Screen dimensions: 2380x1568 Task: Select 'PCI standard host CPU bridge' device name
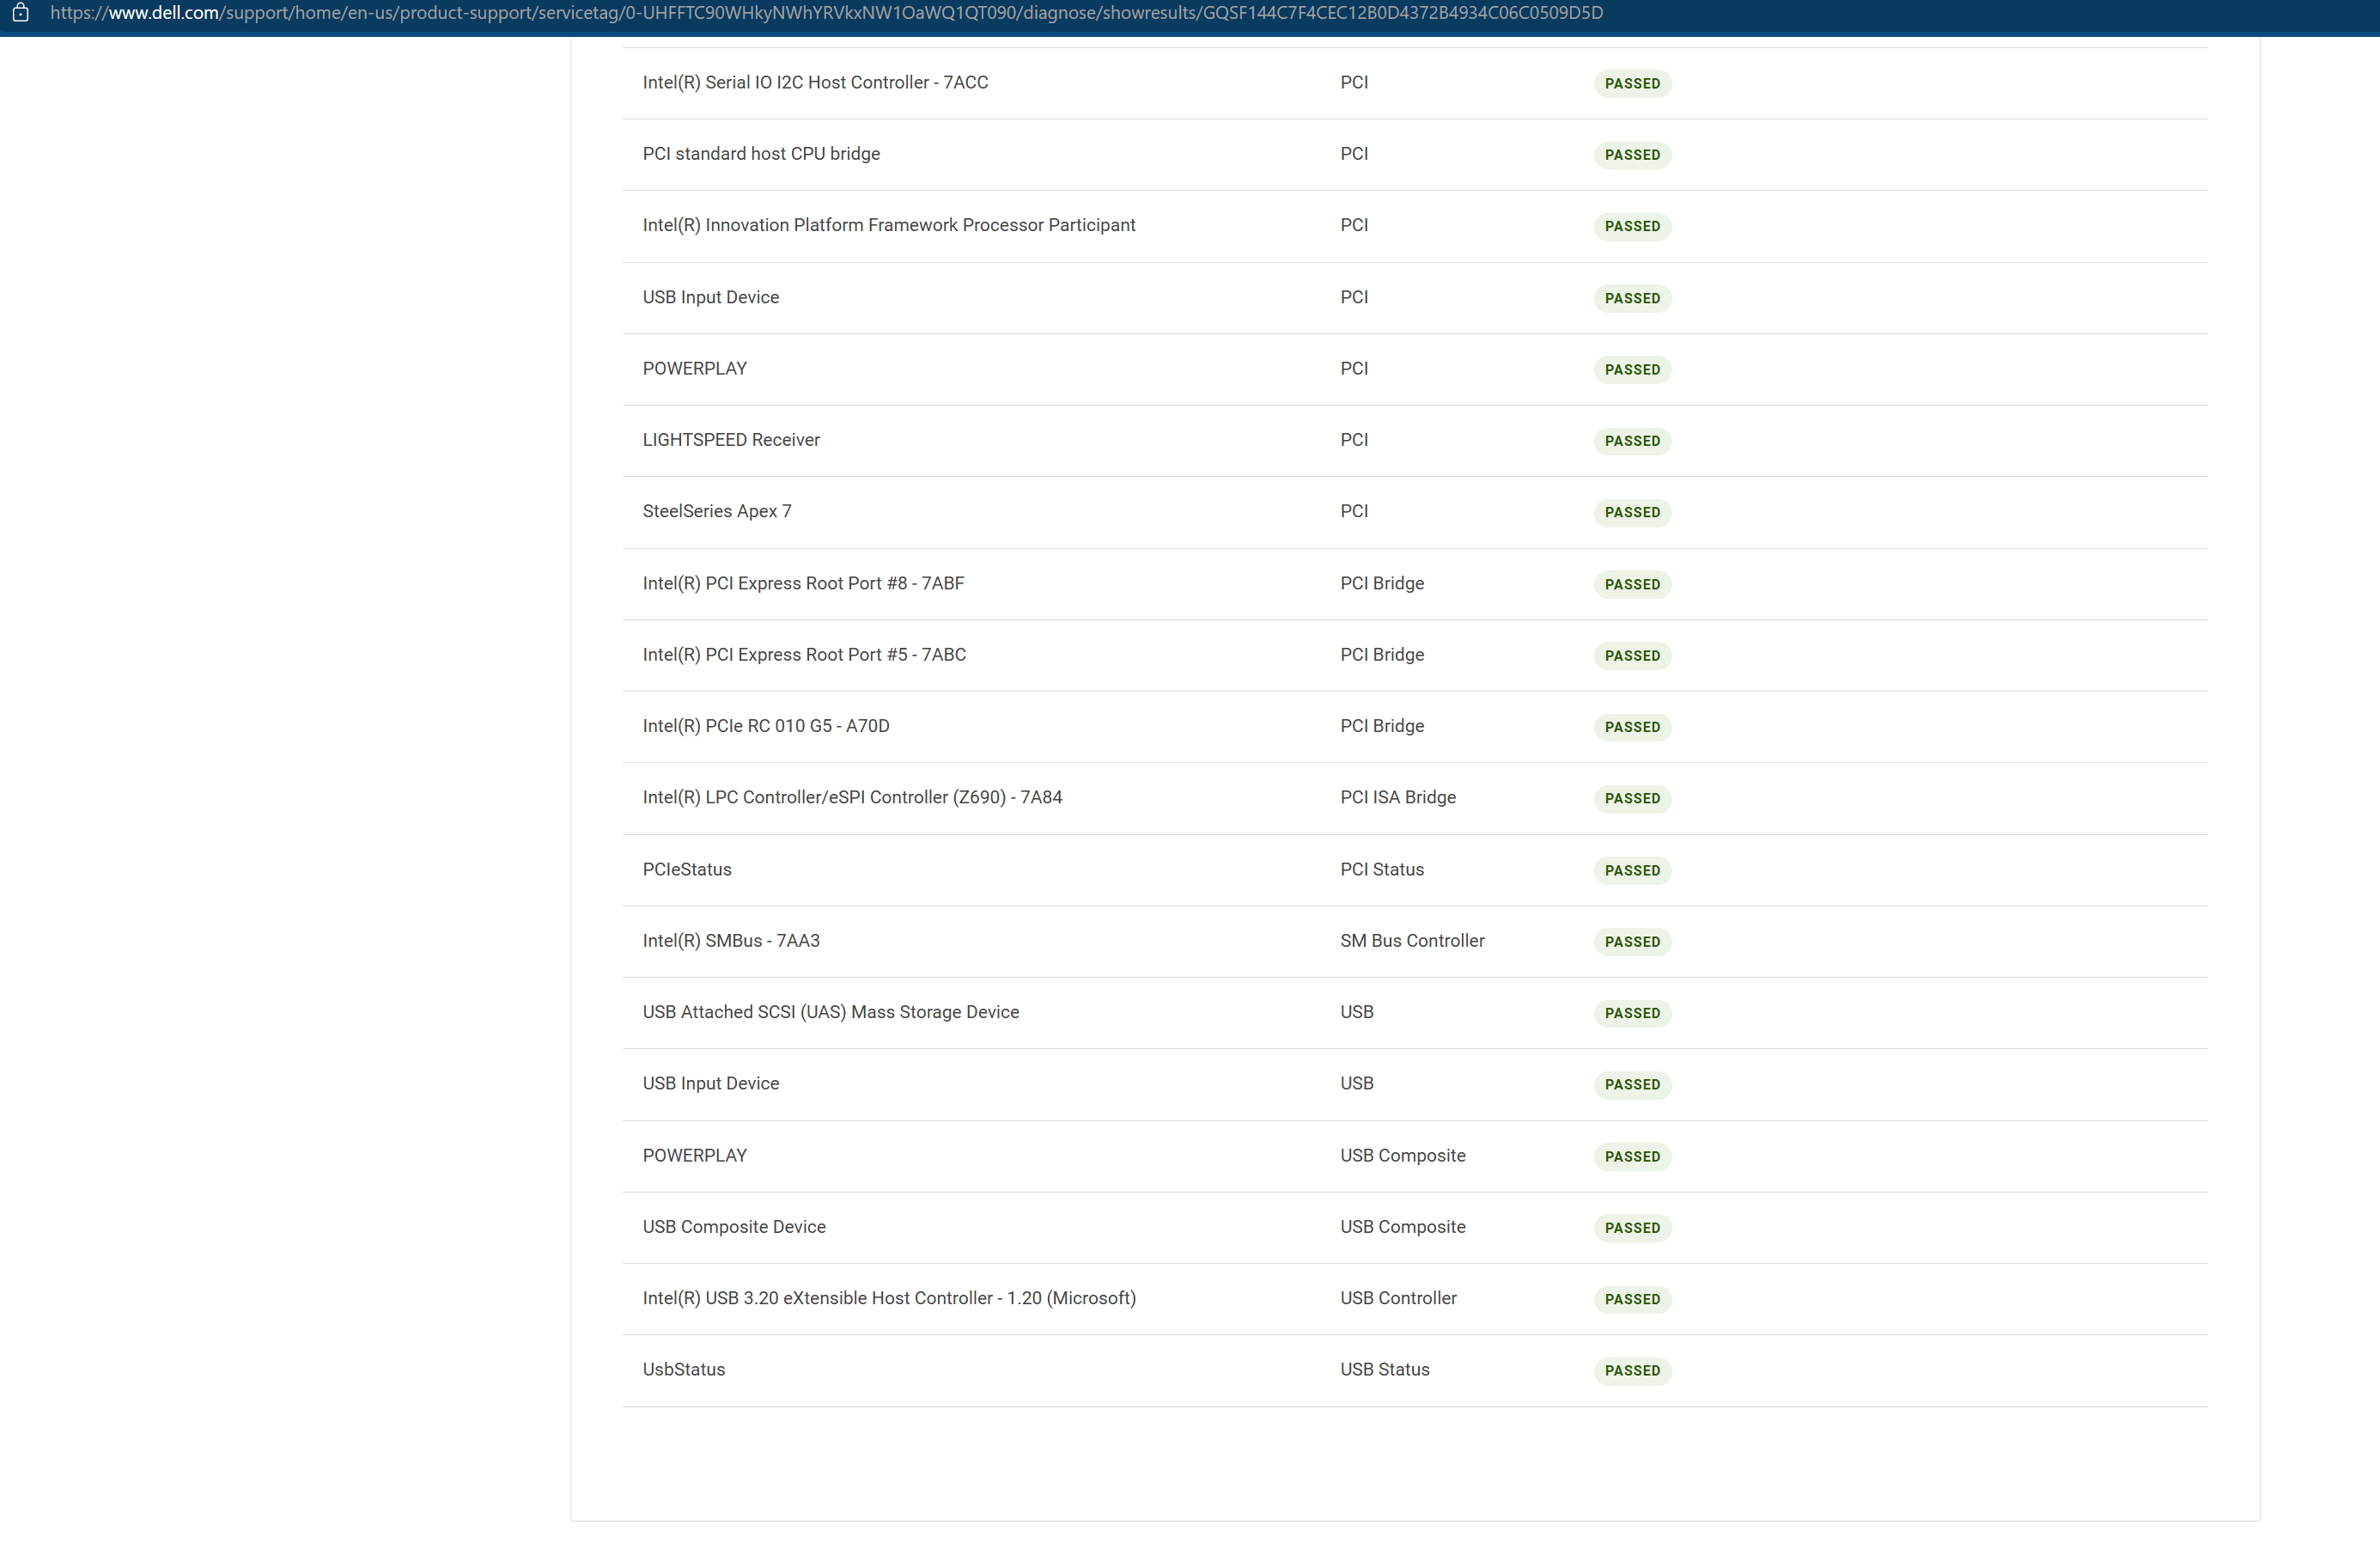(761, 154)
